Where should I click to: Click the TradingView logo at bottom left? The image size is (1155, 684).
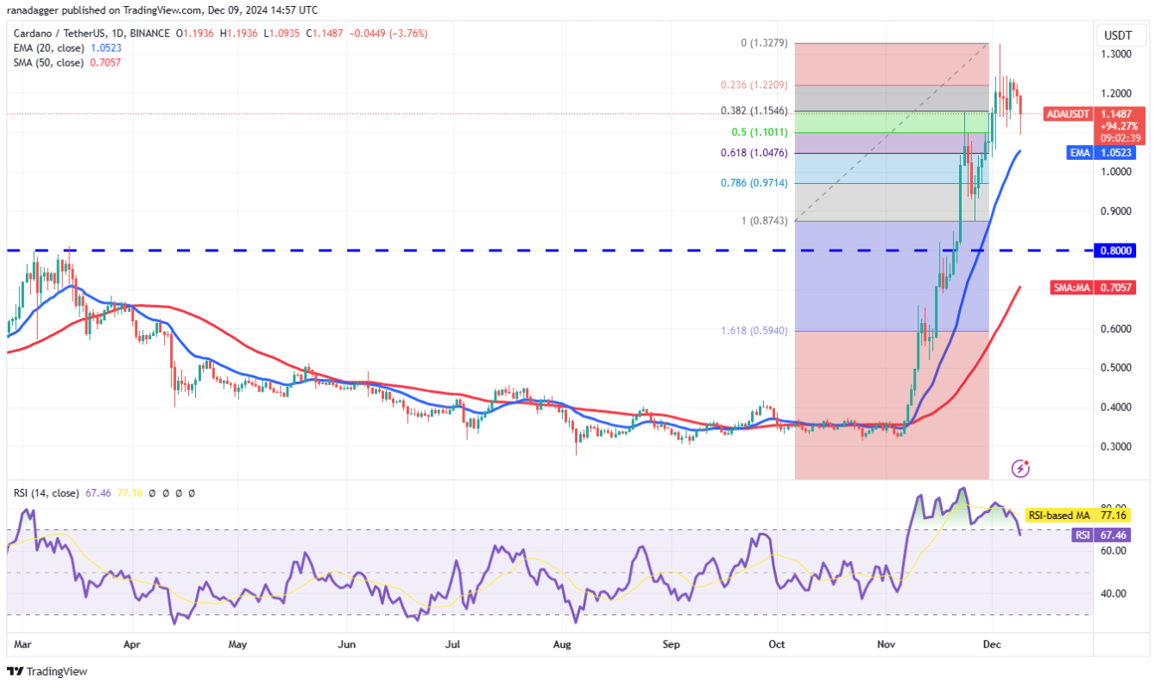click(47, 671)
